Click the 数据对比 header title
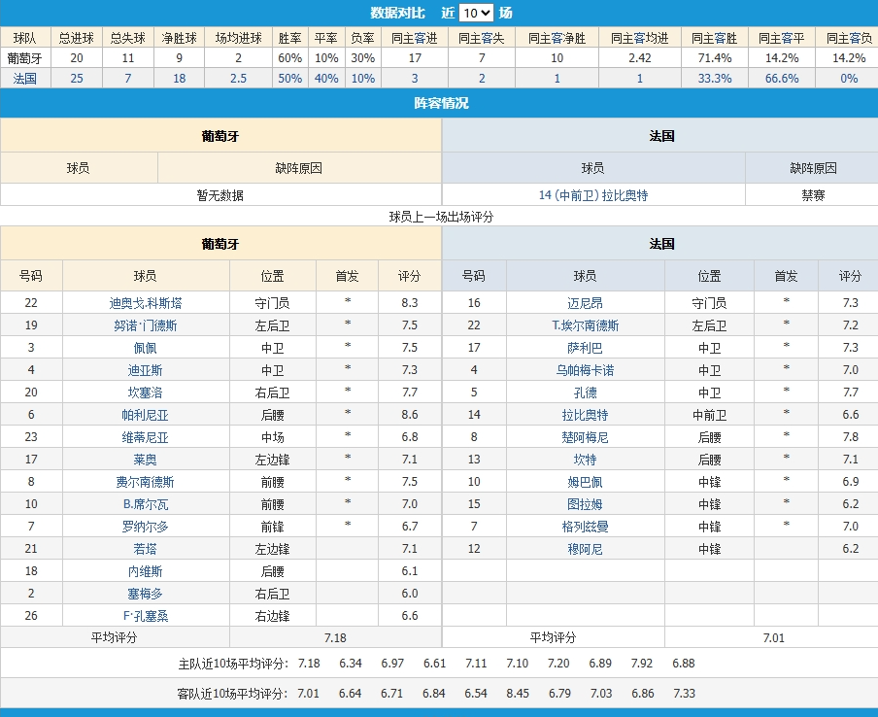This screenshot has height=717, width=878. (398, 13)
